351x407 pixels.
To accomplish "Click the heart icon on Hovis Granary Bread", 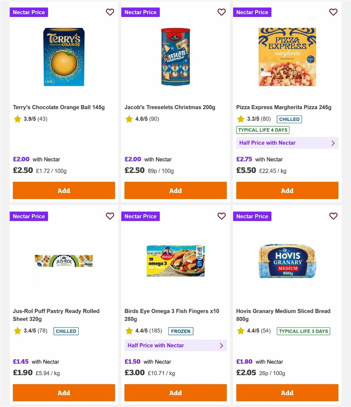I will point(333,216).
